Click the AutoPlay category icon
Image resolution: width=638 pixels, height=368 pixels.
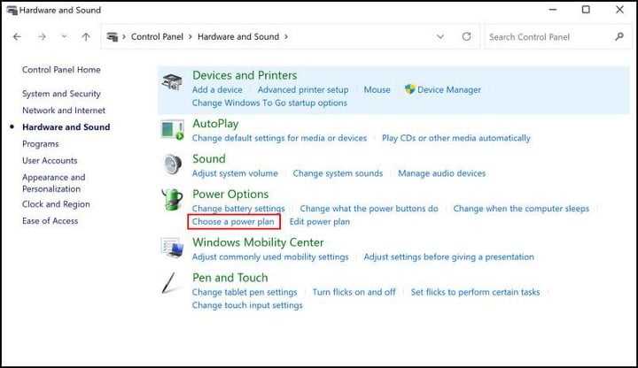tap(172, 130)
